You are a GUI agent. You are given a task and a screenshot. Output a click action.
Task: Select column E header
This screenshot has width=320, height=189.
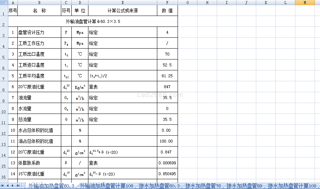122,3
